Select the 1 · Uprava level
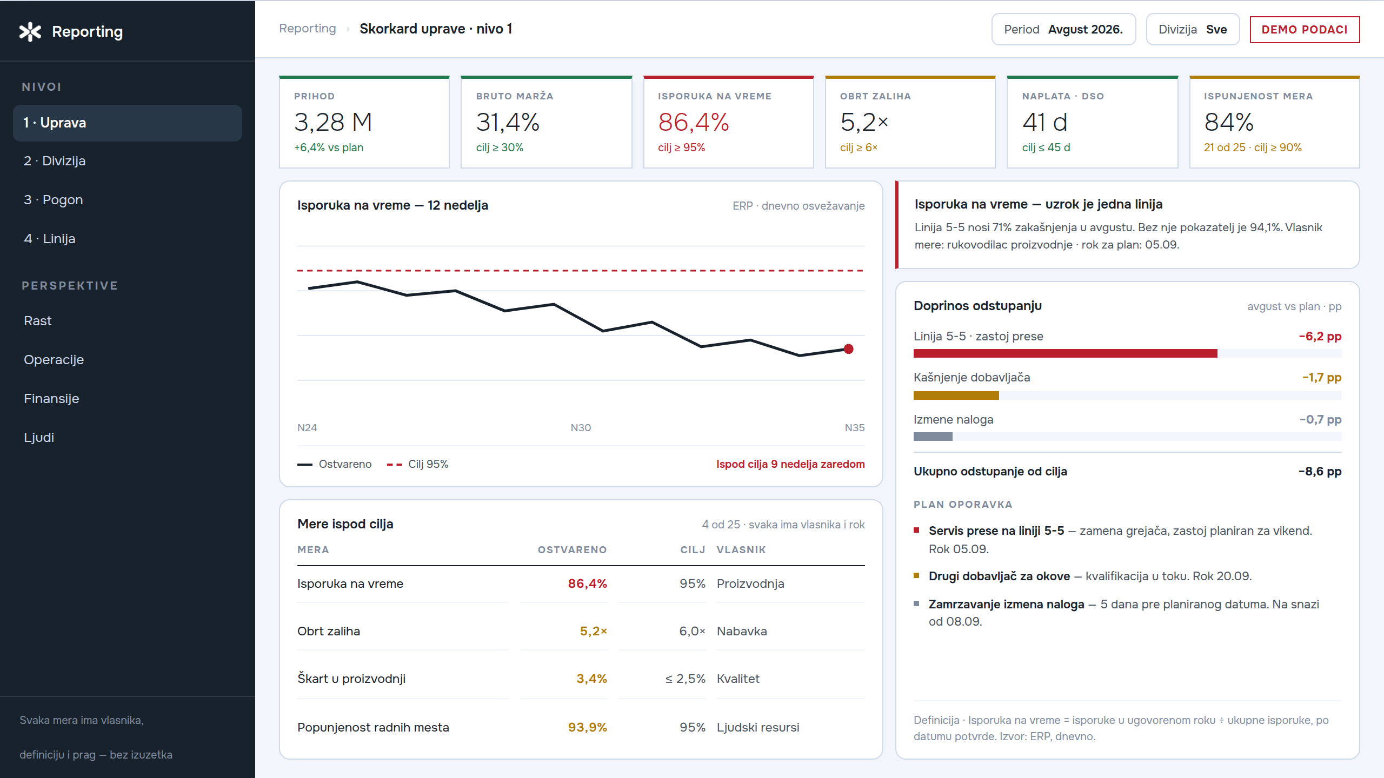 click(128, 123)
